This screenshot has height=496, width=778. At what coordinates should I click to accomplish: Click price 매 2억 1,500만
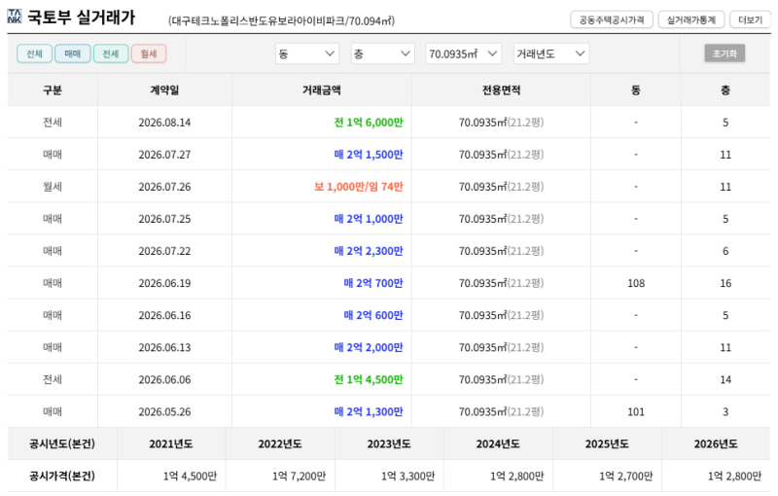369,155
